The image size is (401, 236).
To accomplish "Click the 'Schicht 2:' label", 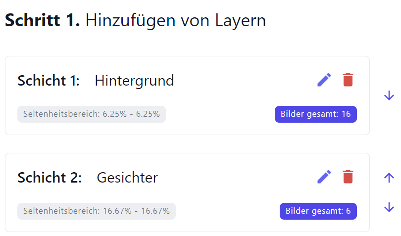I will 50,178.
